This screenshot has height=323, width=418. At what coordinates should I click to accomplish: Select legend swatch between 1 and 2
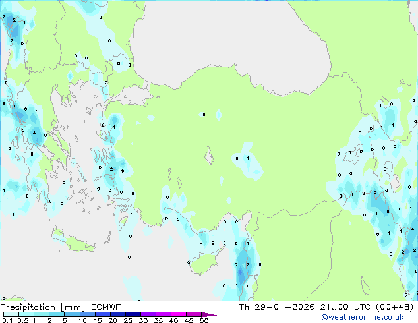coord(42,314)
